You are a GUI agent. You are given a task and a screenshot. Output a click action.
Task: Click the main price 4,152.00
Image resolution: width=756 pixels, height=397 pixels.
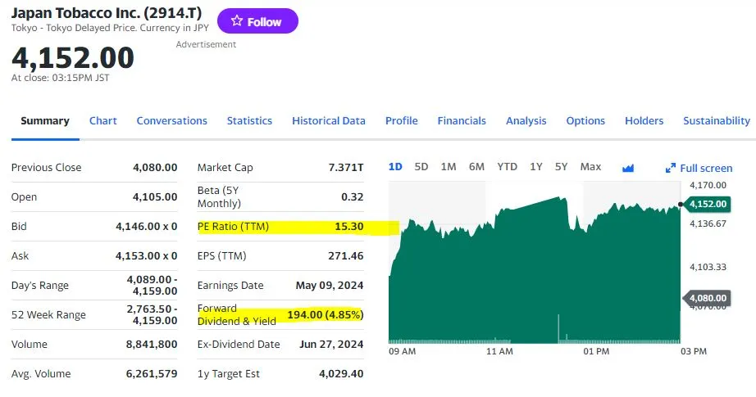click(73, 58)
